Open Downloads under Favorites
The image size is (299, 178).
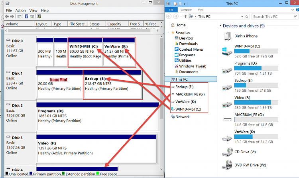(x=188, y=44)
